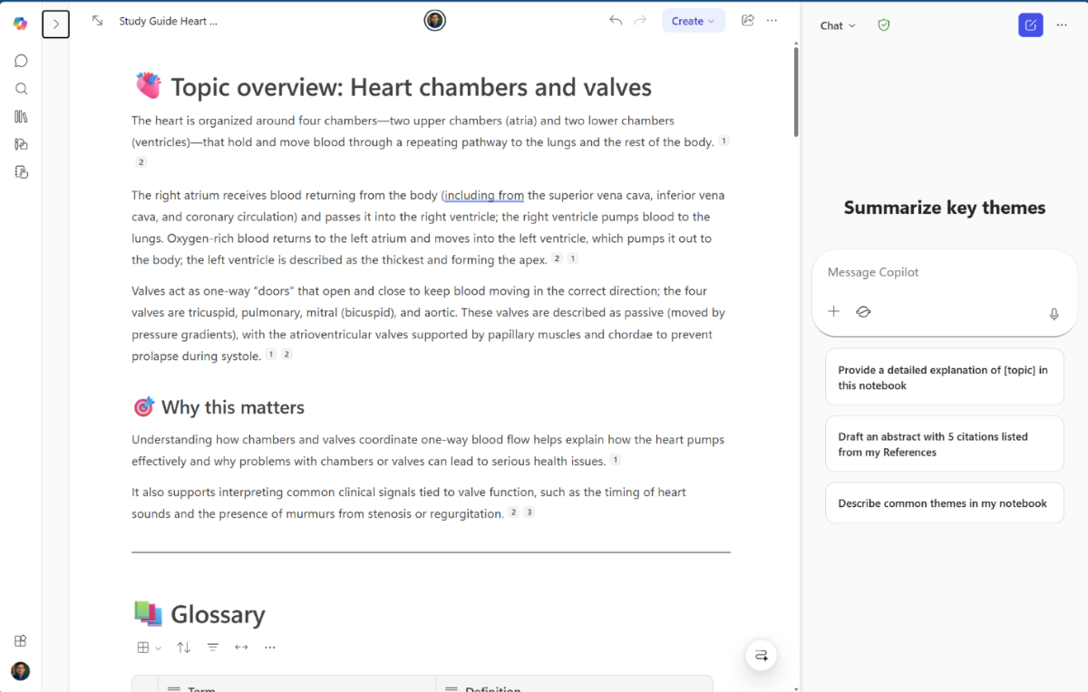Start a new chat with the purple button

(x=1030, y=25)
